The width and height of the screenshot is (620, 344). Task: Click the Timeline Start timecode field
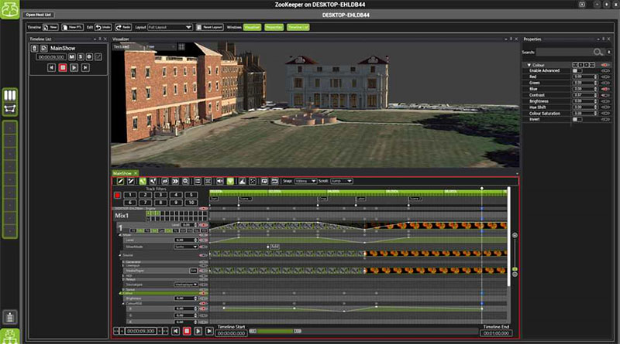coord(232,333)
